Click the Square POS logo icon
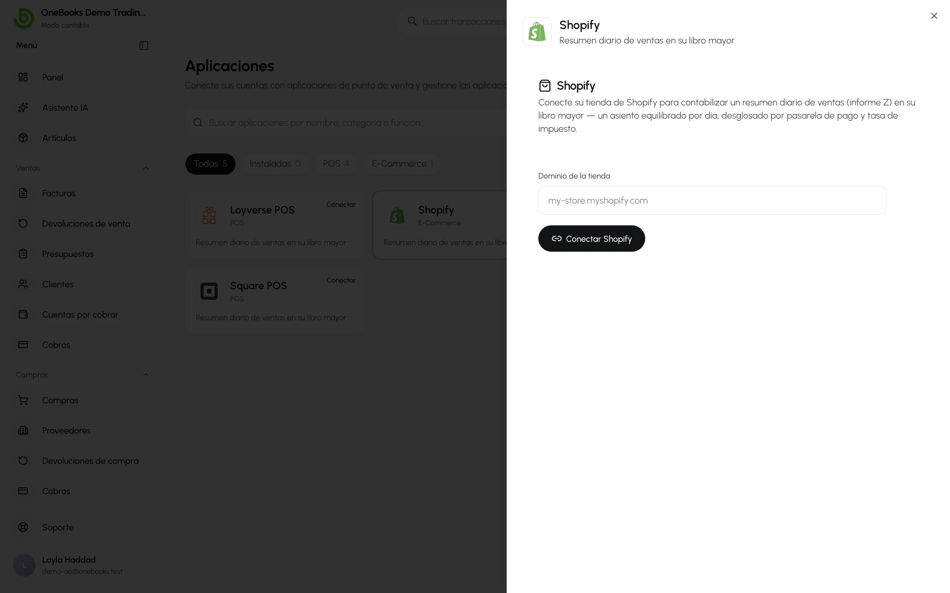The image size is (950, 593). 209,291
